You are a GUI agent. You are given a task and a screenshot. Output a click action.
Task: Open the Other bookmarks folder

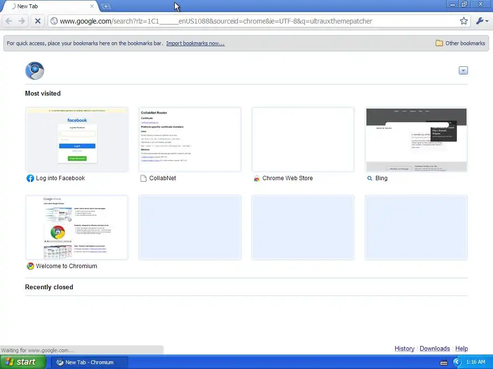(460, 43)
